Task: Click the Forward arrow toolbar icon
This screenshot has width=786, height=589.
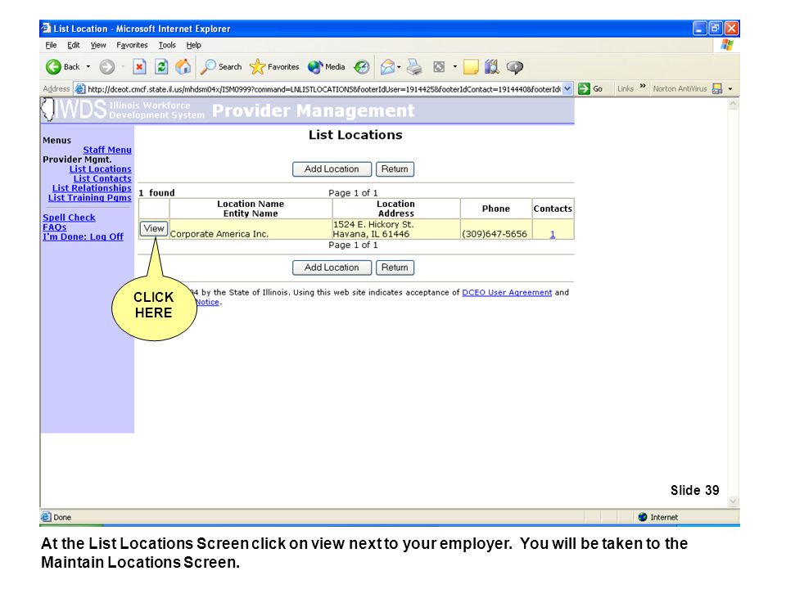Action: click(106, 66)
